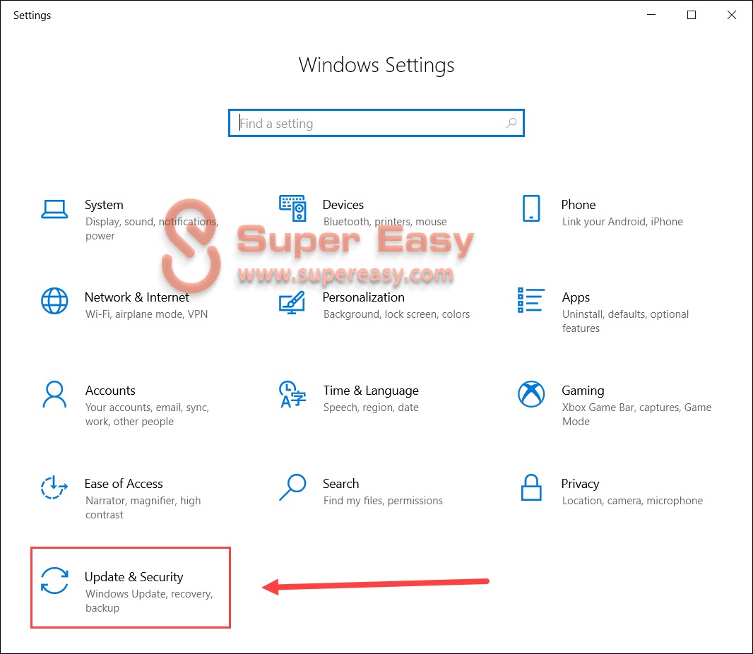
Task: Click 'Display, sound, notifications, power' description
Action: tap(152, 229)
